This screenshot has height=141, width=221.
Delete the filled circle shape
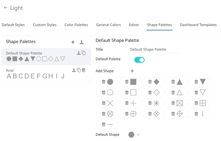103,82
